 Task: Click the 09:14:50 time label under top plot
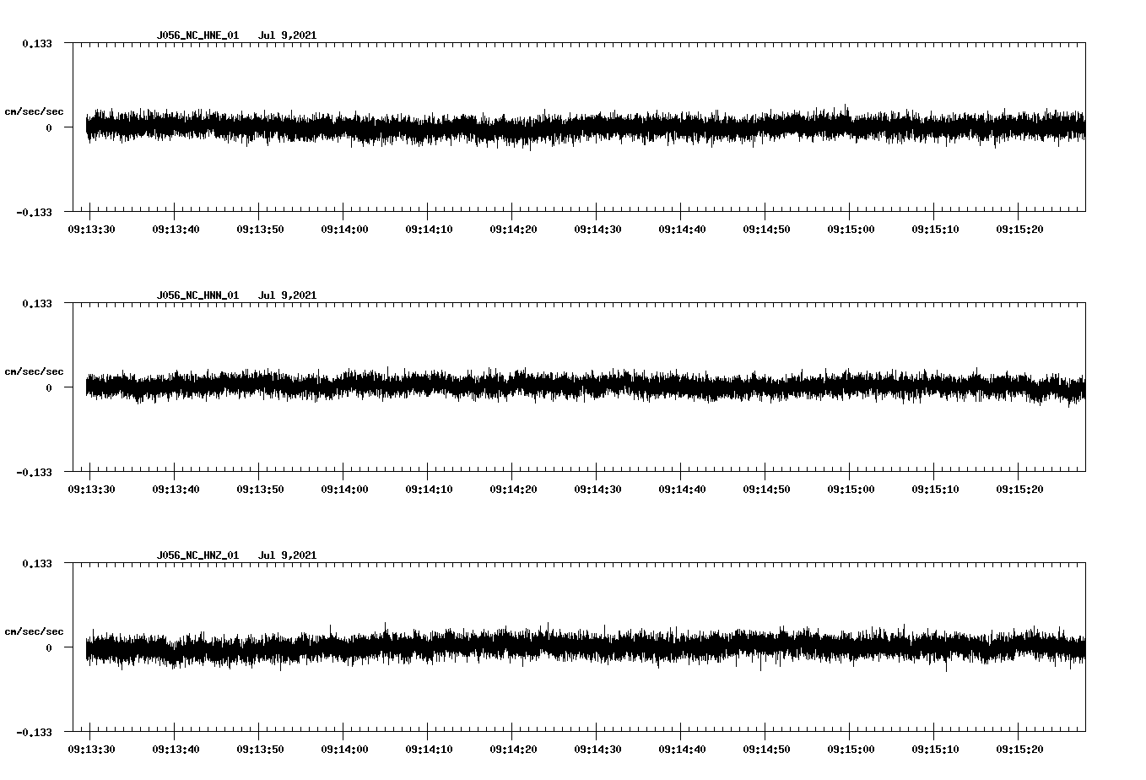pyautogui.click(x=765, y=227)
